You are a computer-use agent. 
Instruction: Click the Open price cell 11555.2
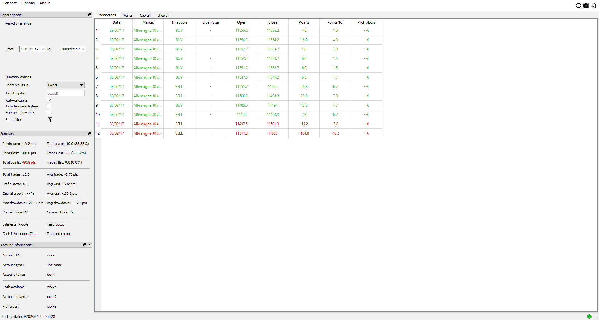241,31
